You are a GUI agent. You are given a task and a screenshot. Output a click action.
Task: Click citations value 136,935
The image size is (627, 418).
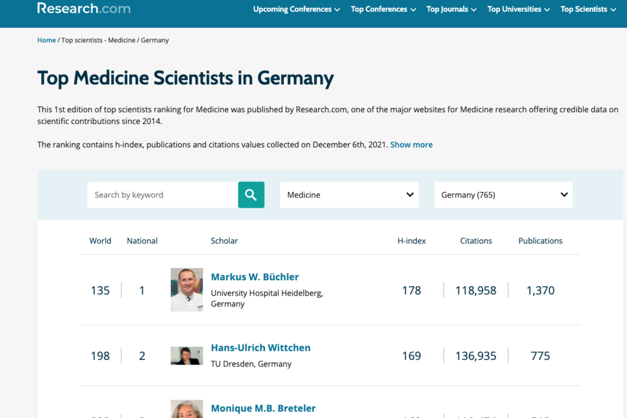pos(476,356)
